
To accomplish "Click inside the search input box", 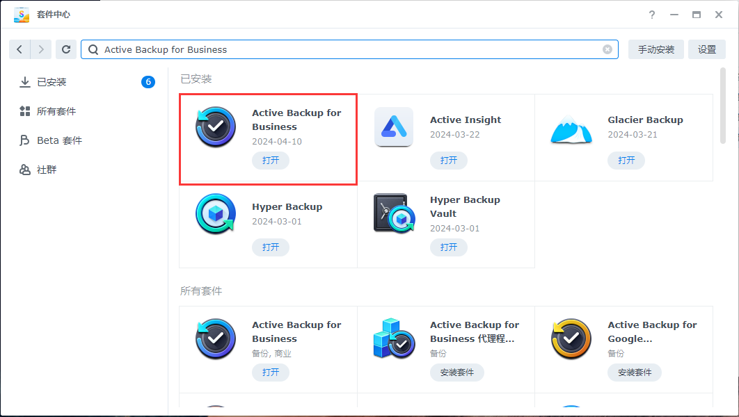I will coord(348,49).
